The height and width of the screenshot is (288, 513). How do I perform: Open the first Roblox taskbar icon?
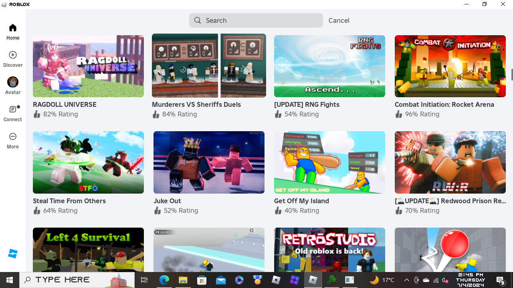[277, 280]
